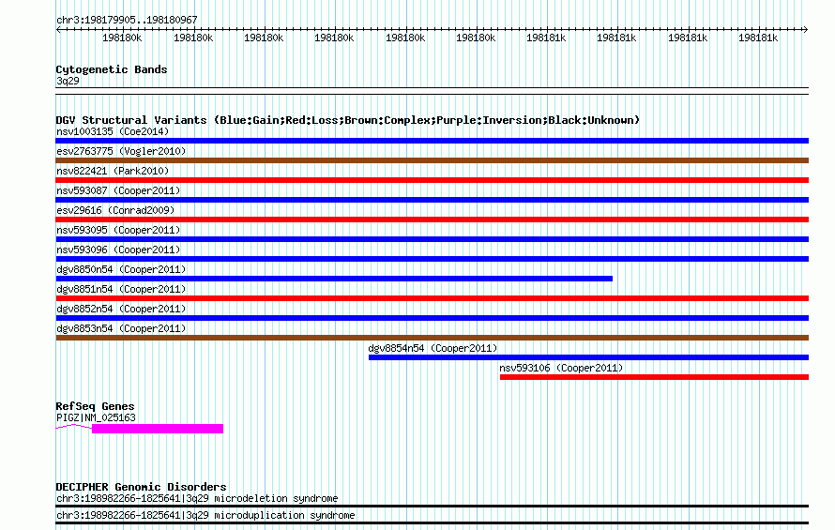The height and width of the screenshot is (530, 835).
Task: Click the DGV Structural Variants track title
Action: pos(348,120)
